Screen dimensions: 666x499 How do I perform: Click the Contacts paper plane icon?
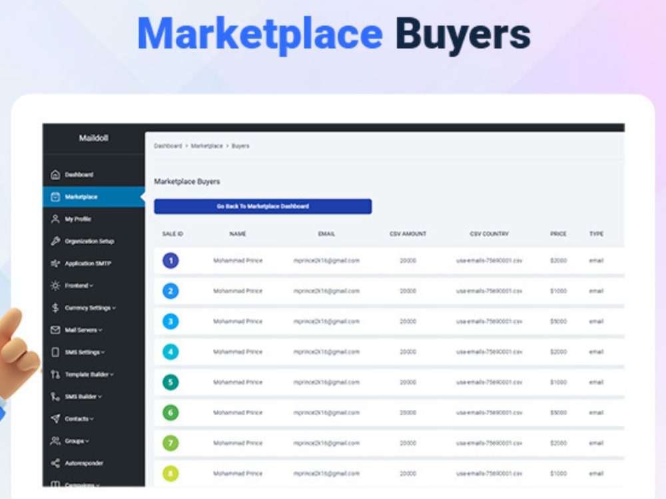(x=55, y=418)
